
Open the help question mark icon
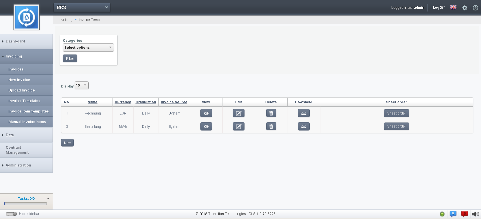tap(475, 8)
